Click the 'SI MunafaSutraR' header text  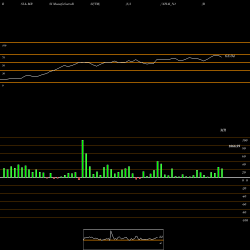tap(61, 4)
